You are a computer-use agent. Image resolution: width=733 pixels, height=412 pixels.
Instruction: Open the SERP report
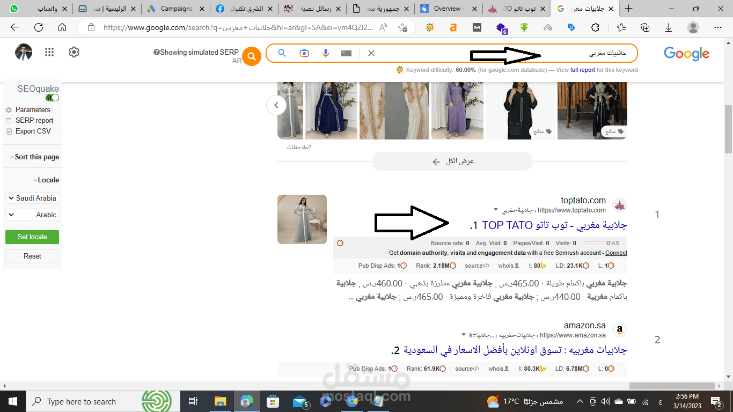(34, 120)
